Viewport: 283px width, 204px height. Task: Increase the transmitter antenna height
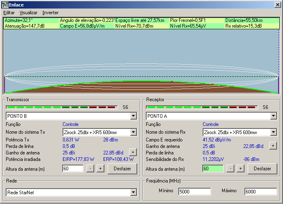[100, 169]
